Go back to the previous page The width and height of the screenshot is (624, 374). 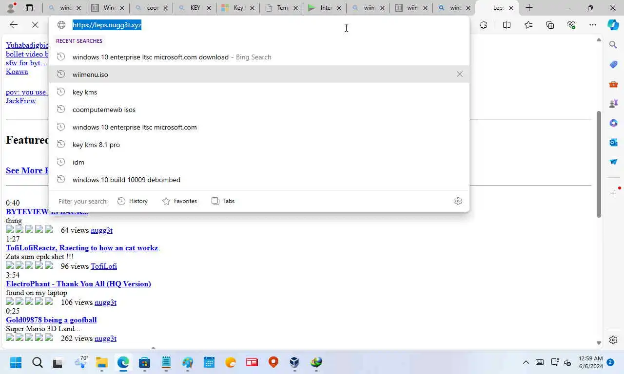14,25
